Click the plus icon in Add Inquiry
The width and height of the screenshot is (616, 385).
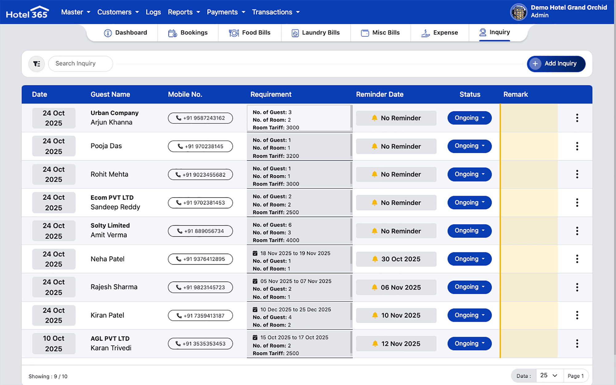tap(535, 64)
